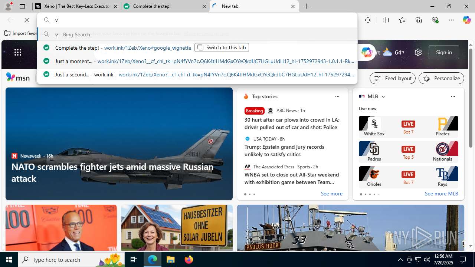Expand the MLB league dropdown chevron

click(383, 96)
